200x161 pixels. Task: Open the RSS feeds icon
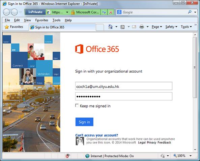[122, 27]
